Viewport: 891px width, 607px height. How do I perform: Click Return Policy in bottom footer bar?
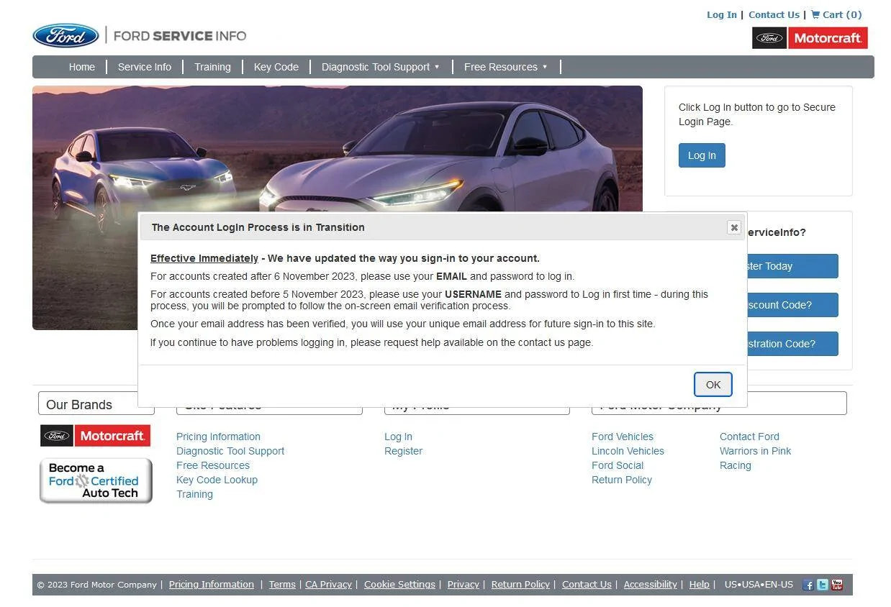coord(520,585)
